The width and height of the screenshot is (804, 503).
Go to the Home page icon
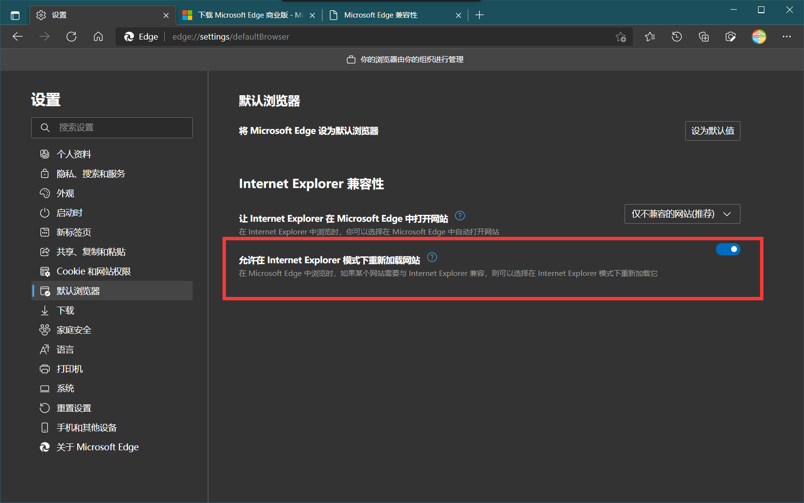(98, 37)
